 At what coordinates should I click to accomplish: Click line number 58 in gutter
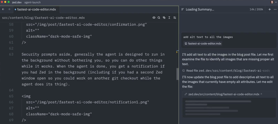pos(11,25)
